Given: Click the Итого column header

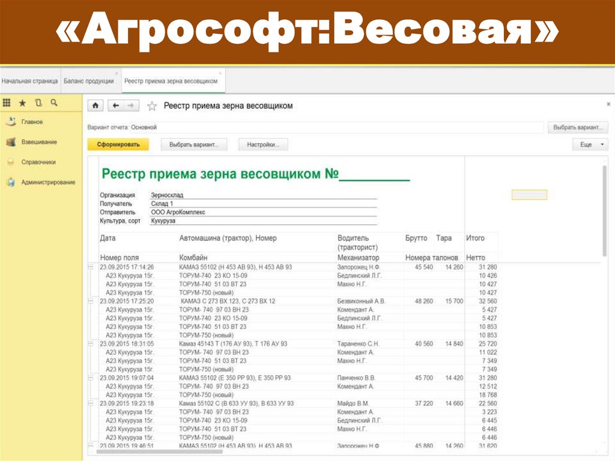Looking at the screenshot, I should pos(475,238).
